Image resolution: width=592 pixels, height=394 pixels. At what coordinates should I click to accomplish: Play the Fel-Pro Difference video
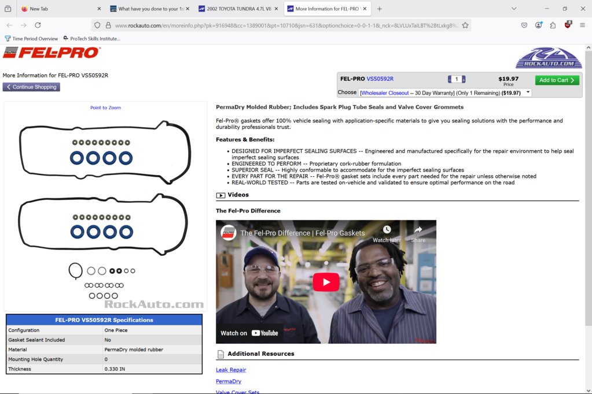click(x=326, y=282)
